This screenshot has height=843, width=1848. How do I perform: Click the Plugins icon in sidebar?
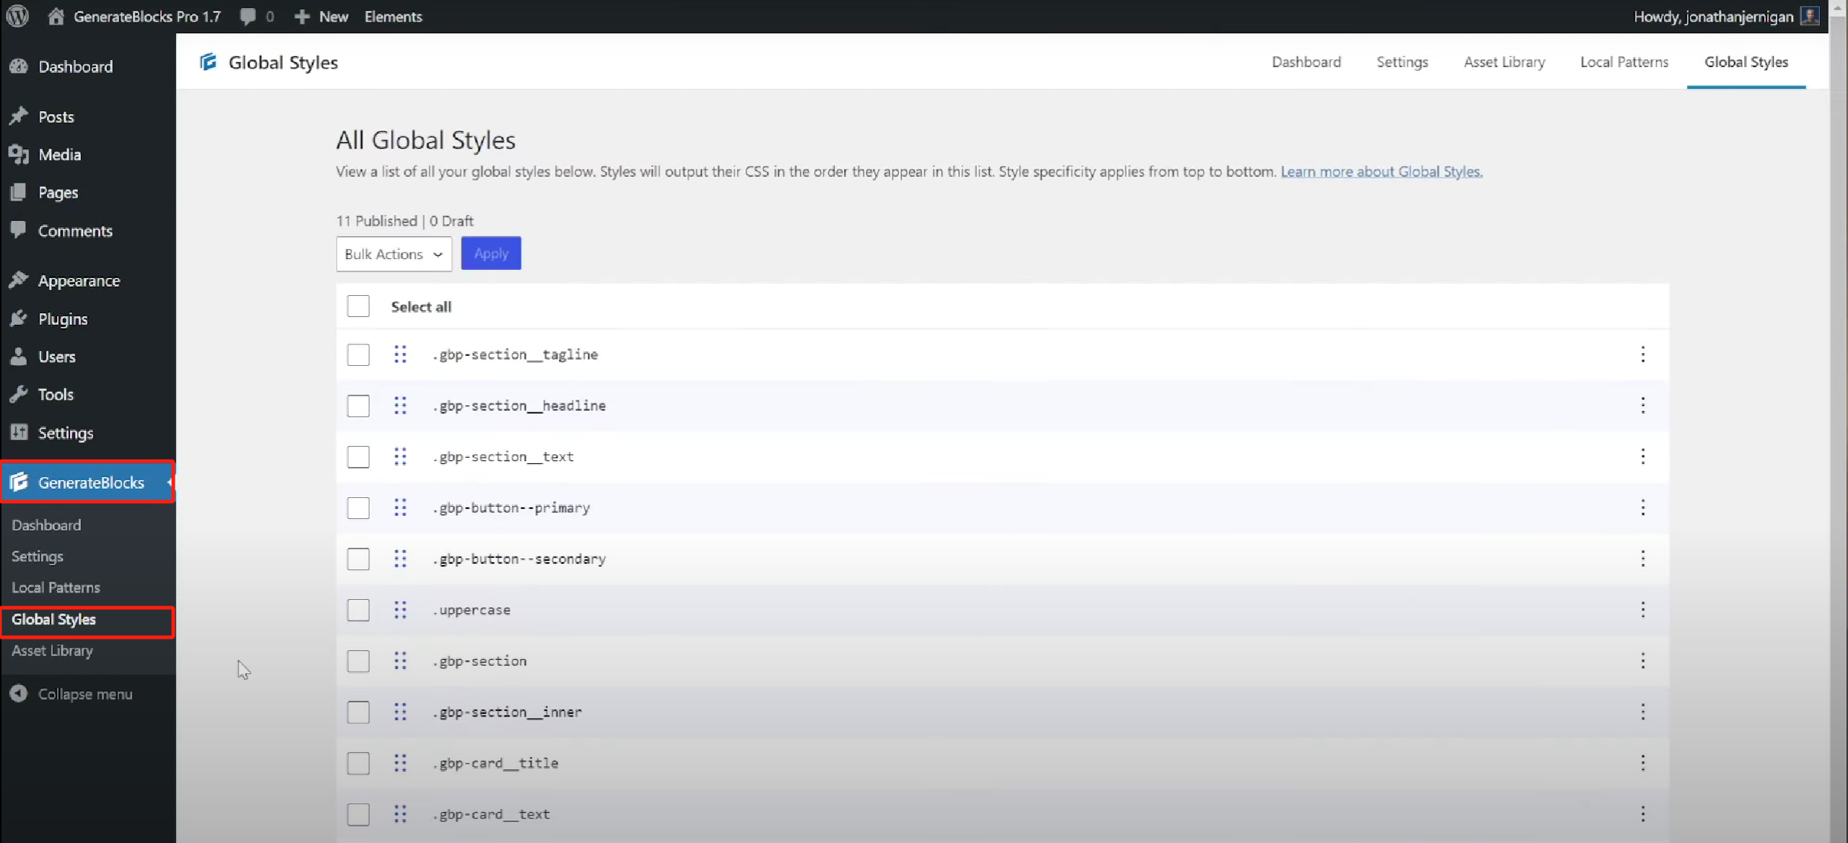coord(19,318)
